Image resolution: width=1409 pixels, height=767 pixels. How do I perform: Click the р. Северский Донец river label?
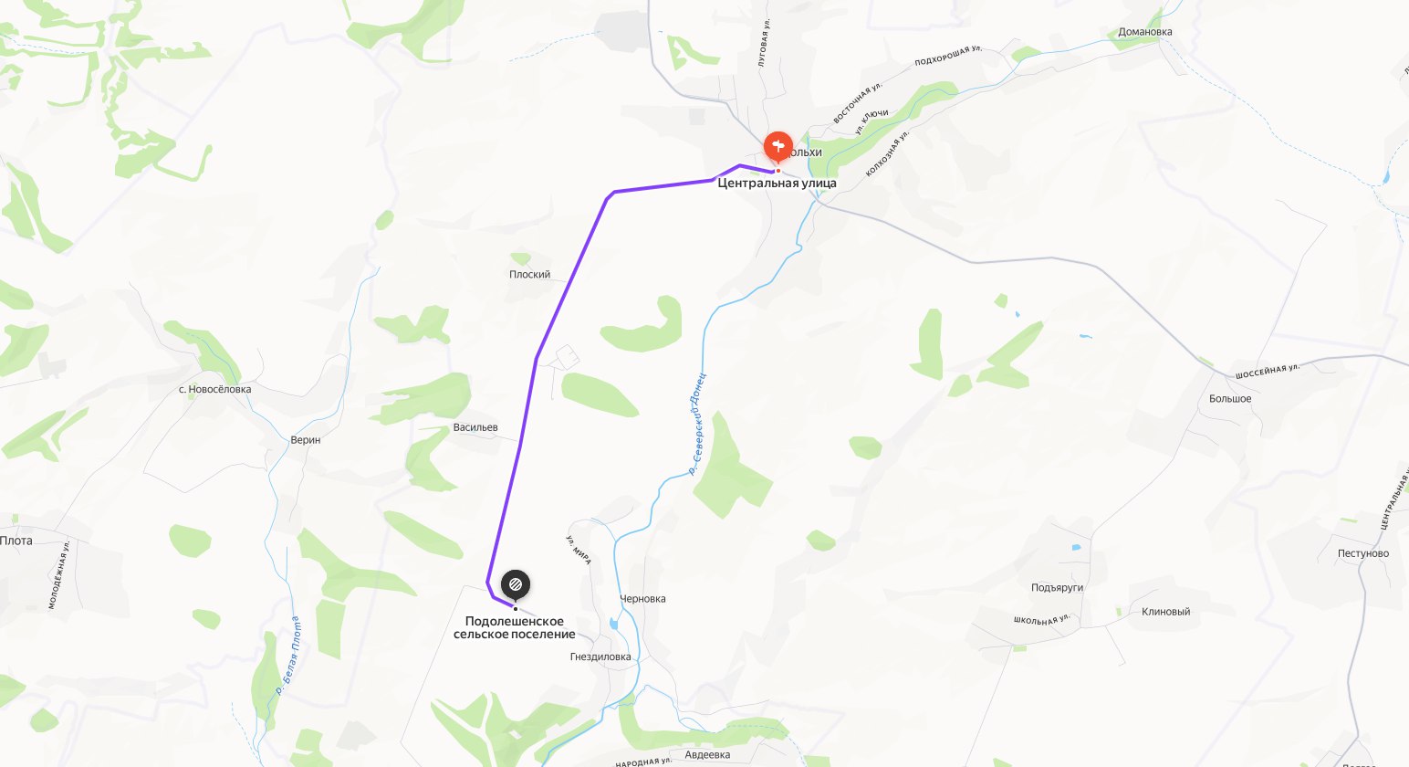(697, 423)
